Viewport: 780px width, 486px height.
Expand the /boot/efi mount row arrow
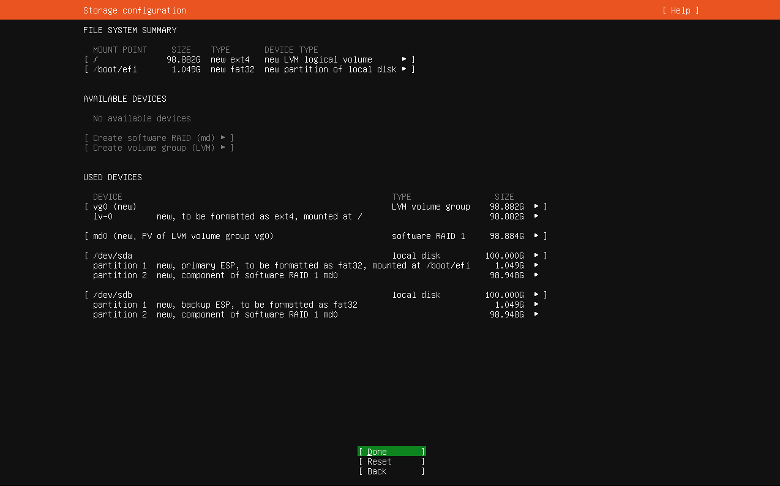404,69
